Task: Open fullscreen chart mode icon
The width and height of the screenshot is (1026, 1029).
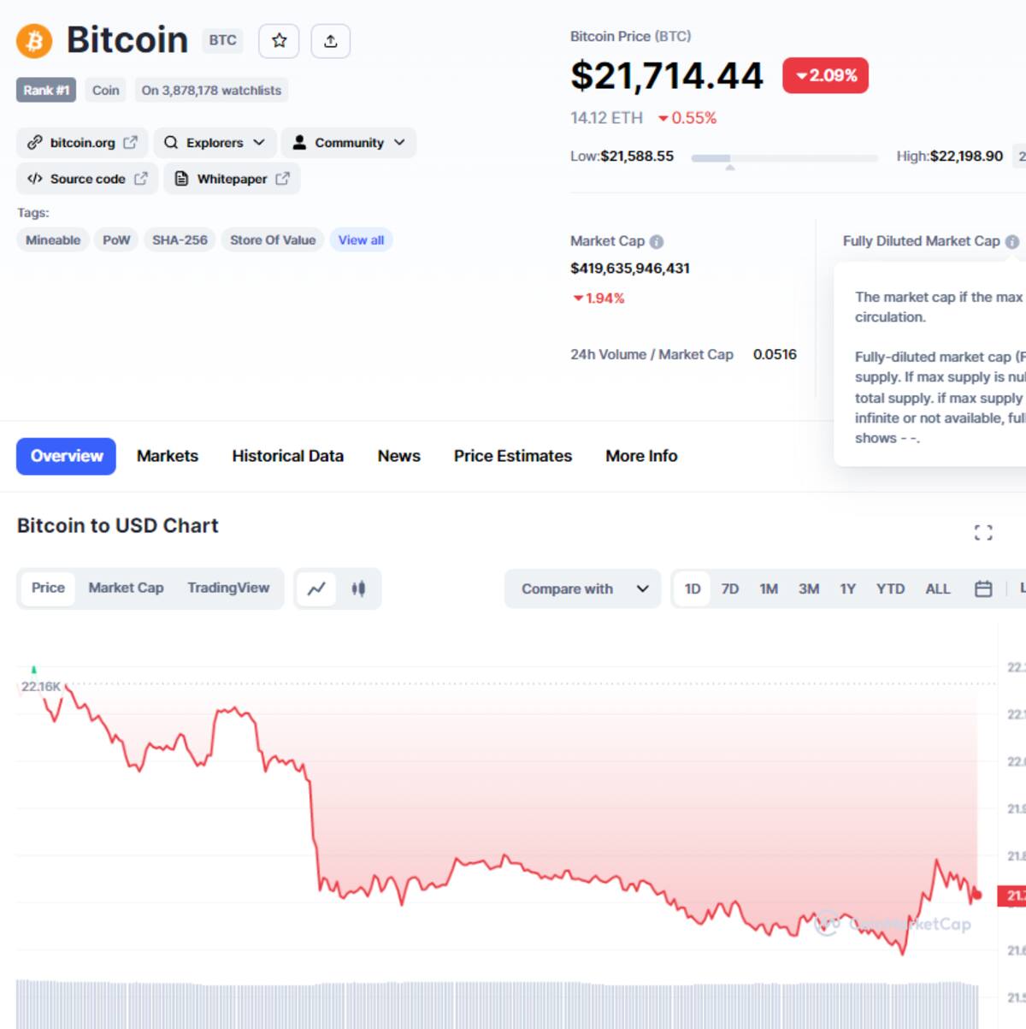Action: (983, 533)
